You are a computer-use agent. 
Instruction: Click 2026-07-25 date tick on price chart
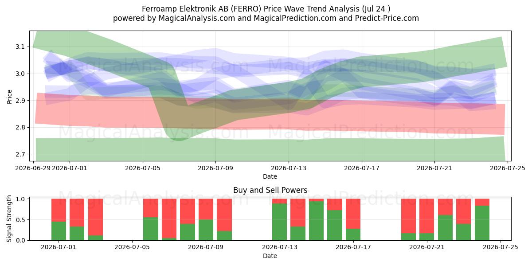pos(507,168)
